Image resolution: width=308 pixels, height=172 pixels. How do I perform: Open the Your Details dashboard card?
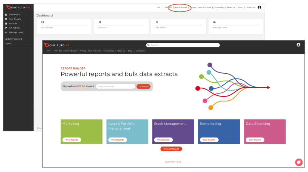click(64, 26)
